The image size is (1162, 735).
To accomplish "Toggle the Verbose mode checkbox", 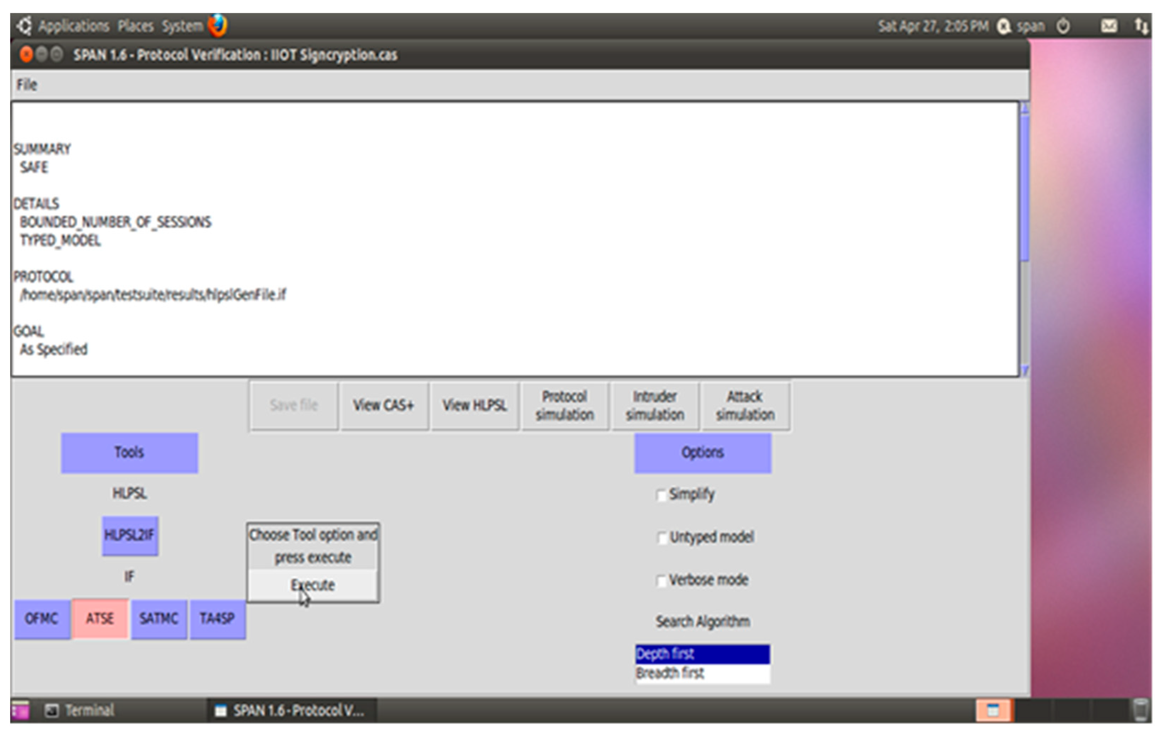I will pyautogui.click(x=662, y=581).
